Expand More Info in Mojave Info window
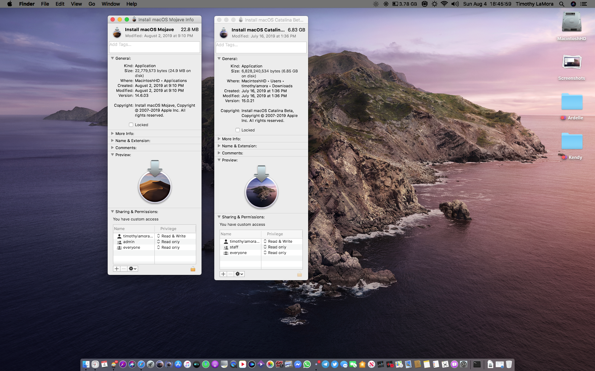The height and width of the screenshot is (371, 595). coord(112,134)
